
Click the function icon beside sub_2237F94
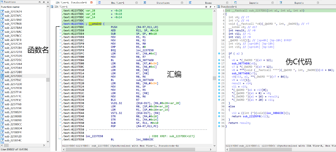3,108
